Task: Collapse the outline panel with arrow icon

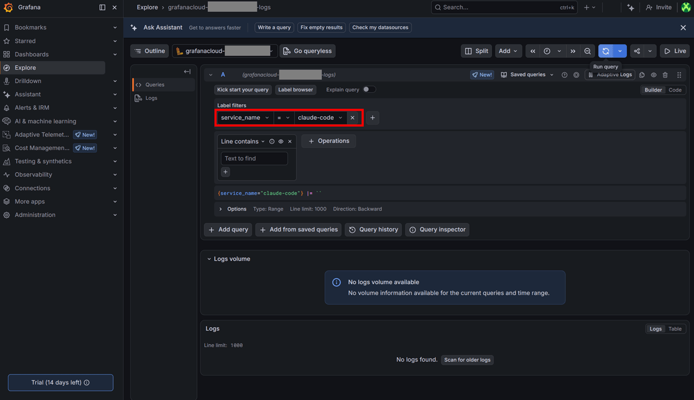Action: pyautogui.click(x=187, y=72)
